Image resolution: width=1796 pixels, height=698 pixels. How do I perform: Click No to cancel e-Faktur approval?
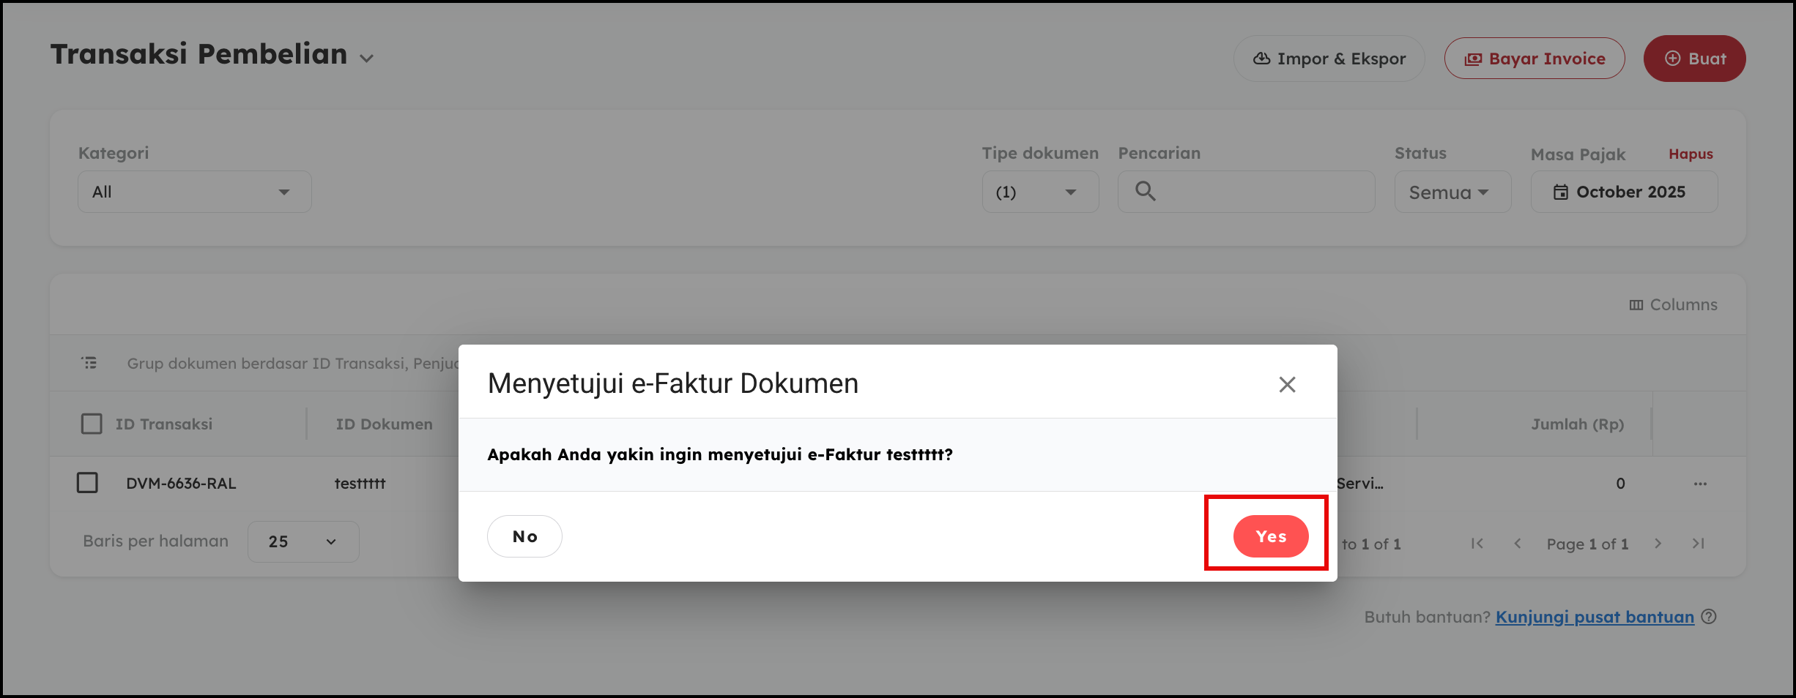coord(524,536)
